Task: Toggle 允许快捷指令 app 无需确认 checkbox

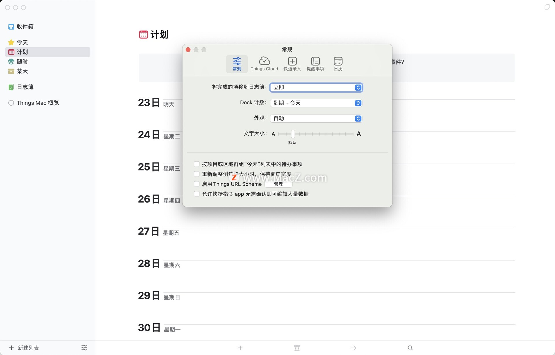Action: pyautogui.click(x=197, y=194)
